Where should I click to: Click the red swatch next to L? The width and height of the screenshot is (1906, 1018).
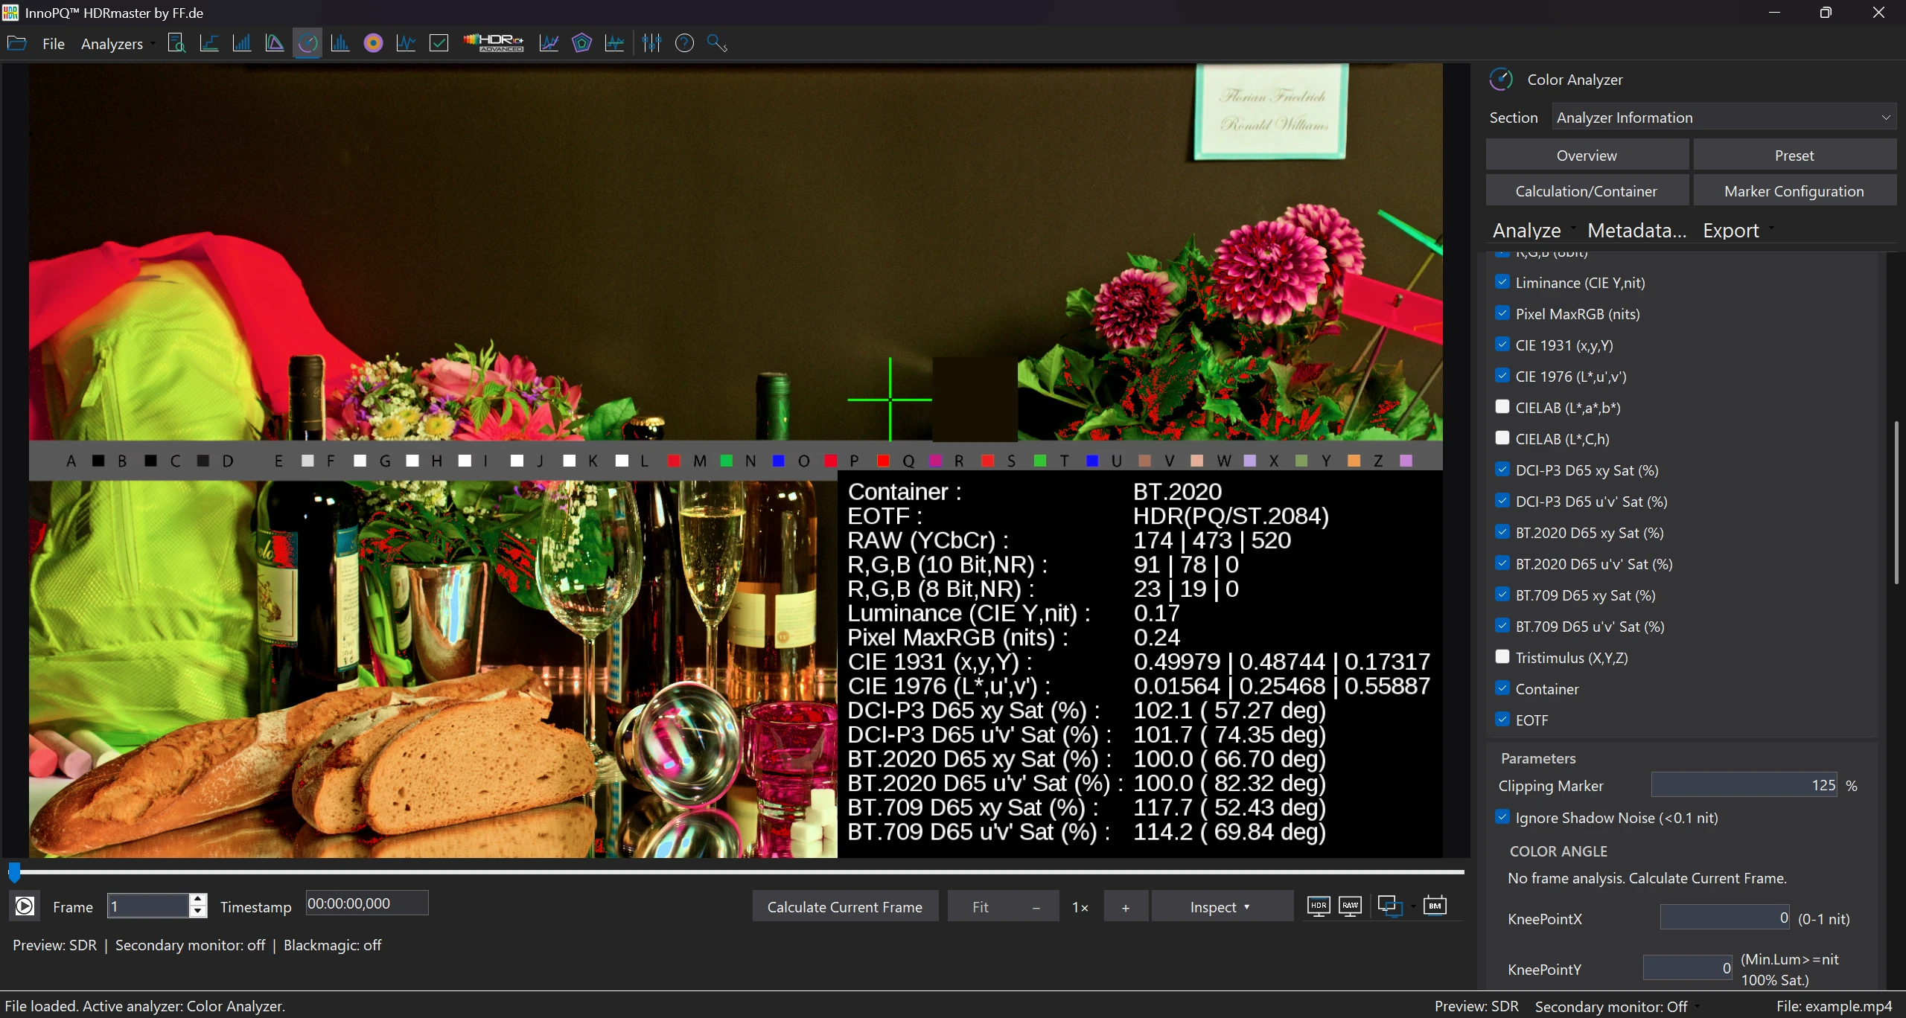674,461
